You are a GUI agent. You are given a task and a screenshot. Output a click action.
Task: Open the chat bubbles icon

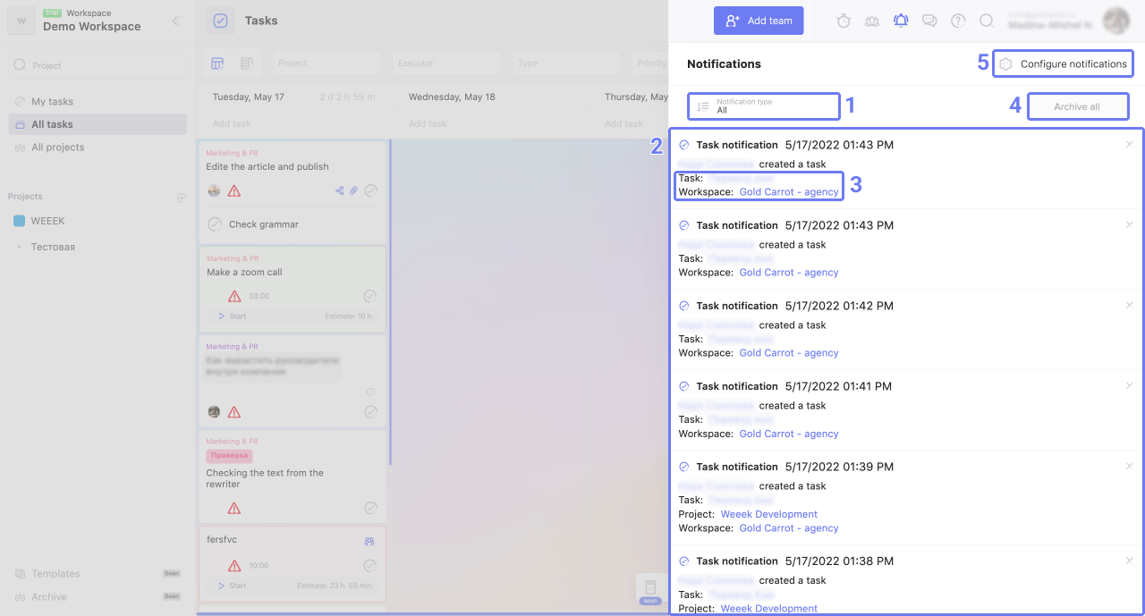(x=929, y=21)
